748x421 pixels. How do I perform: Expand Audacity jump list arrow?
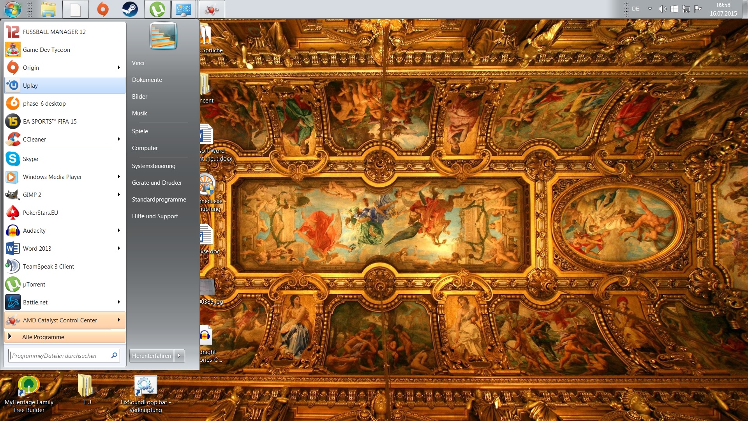tap(119, 231)
